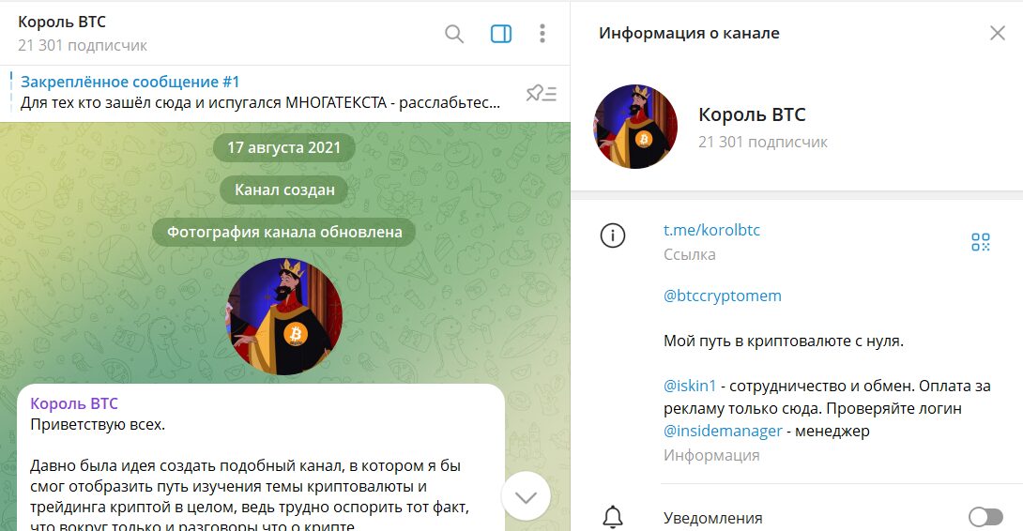The image size is (1023, 531).
Task: Jump to bottom with the down arrow button
Action: tap(526, 497)
